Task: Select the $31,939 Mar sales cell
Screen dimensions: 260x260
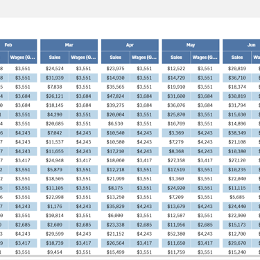Action: pyautogui.click(x=55, y=78)
